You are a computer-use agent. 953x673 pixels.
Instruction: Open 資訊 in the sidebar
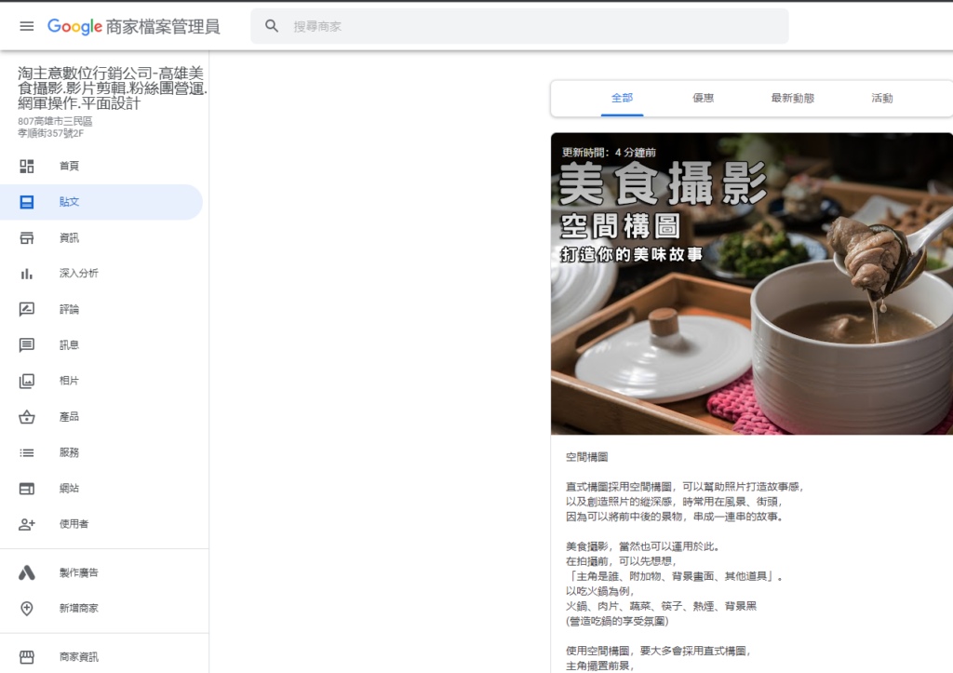pos(70,238)
